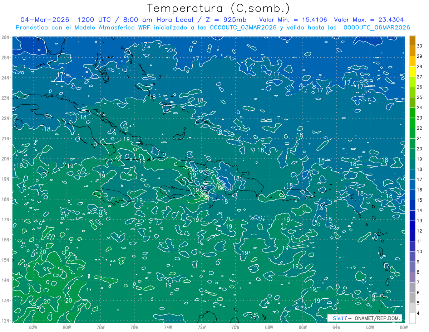The image size is (429, 332).
Task: Select the pressure level 'Z = 925mb'
Action: click(226, 20)
